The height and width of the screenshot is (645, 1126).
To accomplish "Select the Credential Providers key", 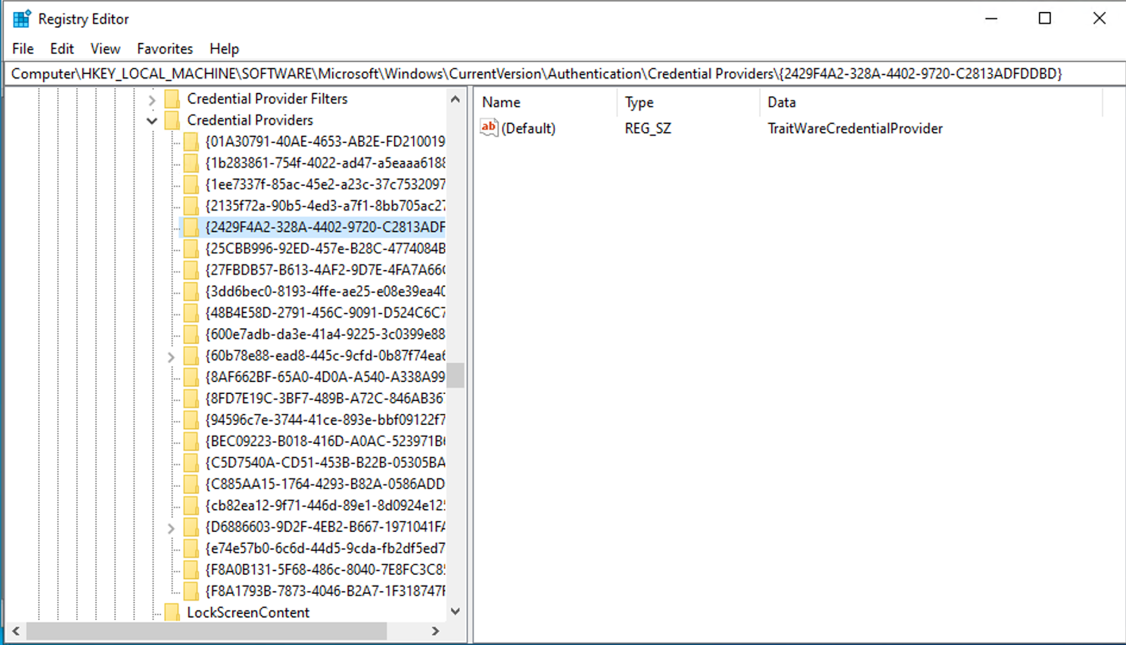I will pos(250,120).
